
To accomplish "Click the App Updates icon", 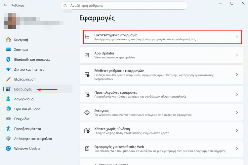I will click(x=87, y=55).
